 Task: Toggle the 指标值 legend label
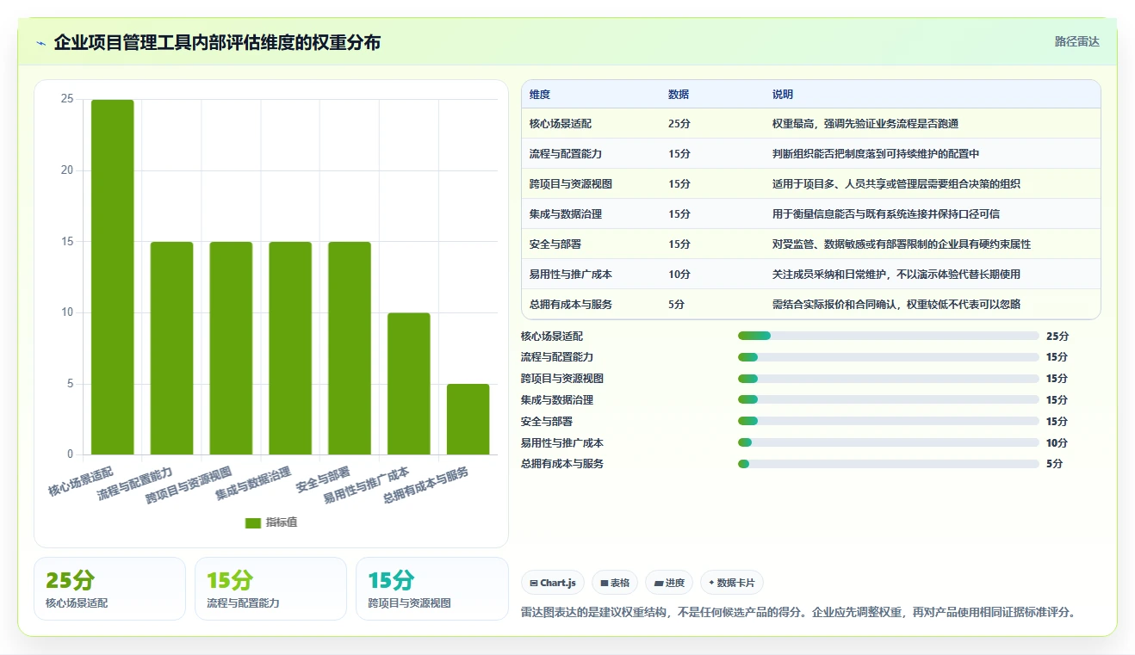click(x=282, y=522)
